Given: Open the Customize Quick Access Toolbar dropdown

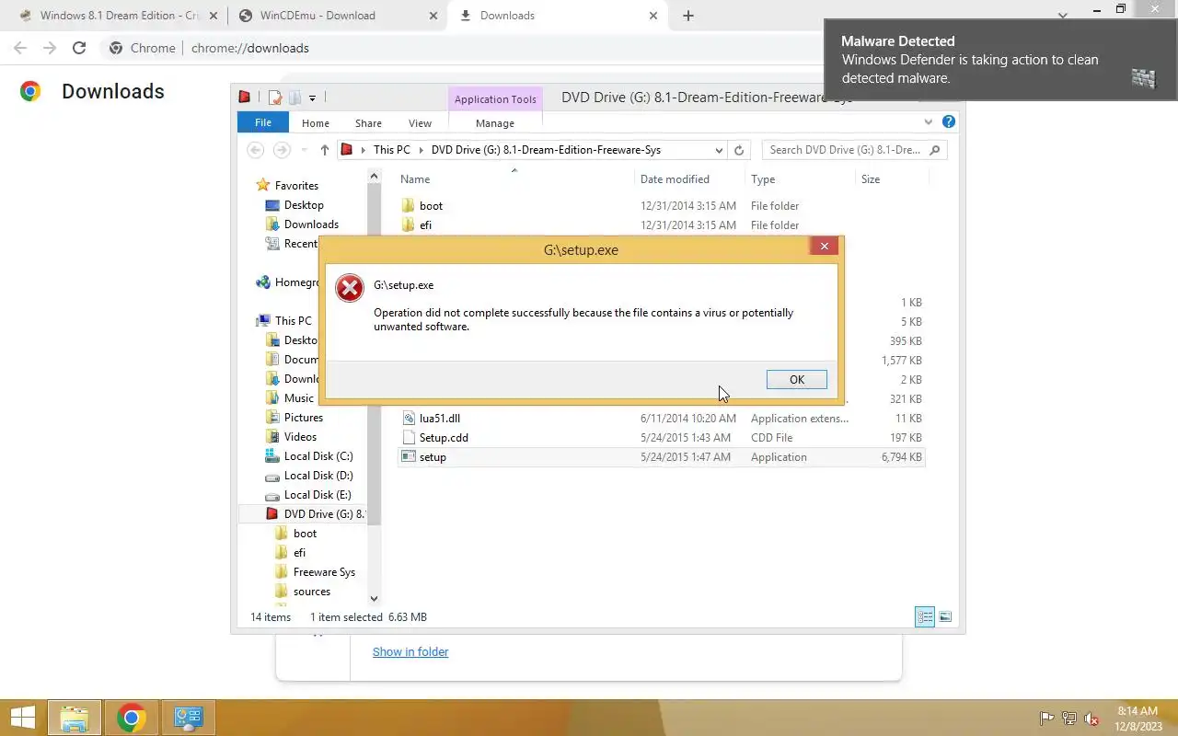Looking at the screenshot, I should (x=313, y=98).
